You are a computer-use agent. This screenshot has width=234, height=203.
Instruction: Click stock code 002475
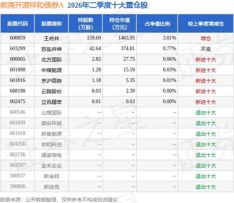18,101
